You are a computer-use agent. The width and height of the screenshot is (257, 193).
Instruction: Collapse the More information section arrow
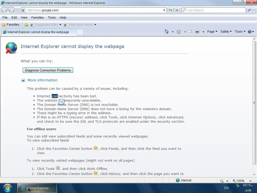[23, 80]
